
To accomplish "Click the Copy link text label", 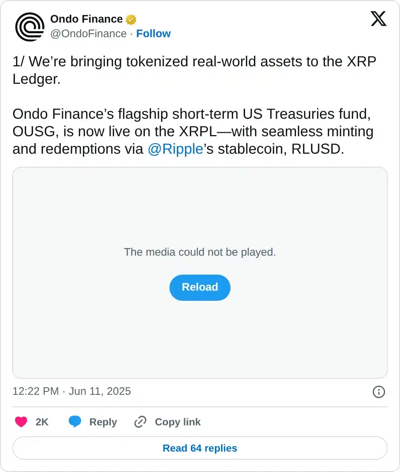I will click(178, 422).
